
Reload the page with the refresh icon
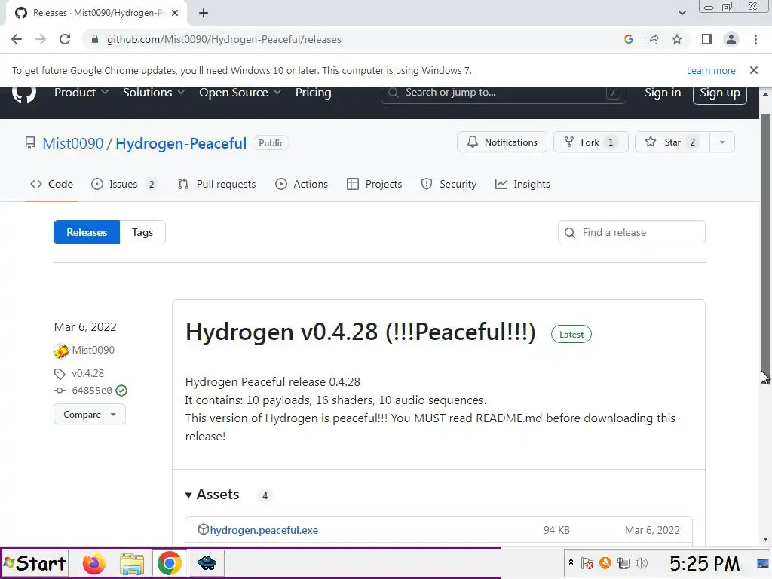[x=65, y=39]
